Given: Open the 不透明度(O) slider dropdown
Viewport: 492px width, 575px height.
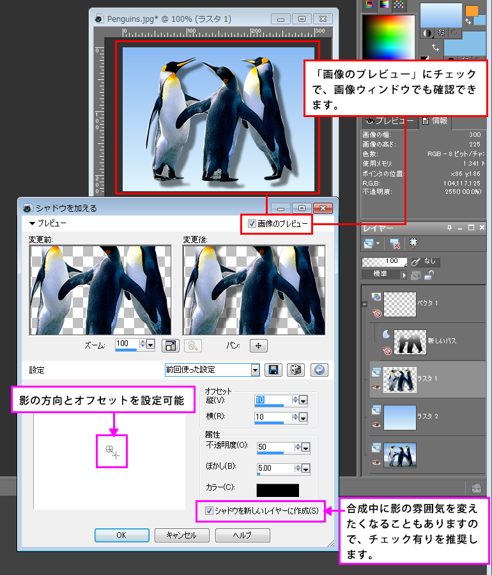Looking at the screenshot, I should 306,448.
